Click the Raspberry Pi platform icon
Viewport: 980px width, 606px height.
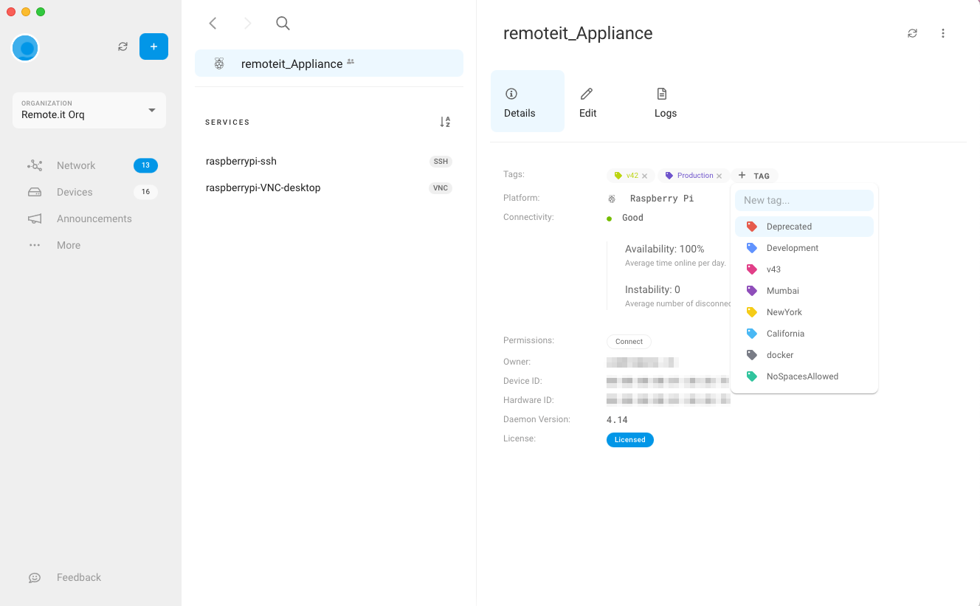[x=612, y=199]
